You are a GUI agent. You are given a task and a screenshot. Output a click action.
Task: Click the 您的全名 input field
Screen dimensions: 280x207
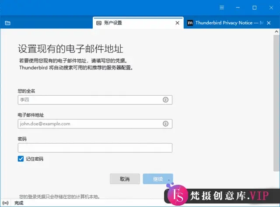[x=95, y=100]
